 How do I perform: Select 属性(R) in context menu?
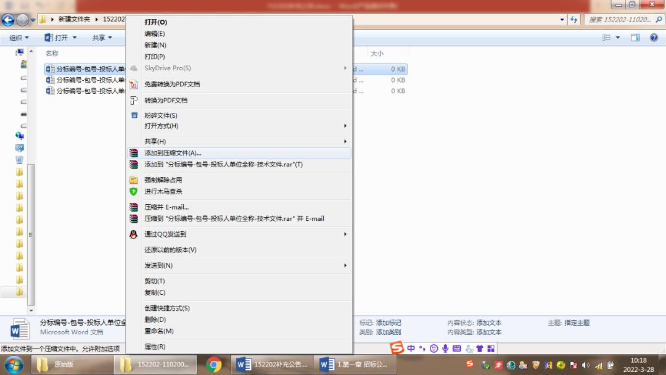(155, 347)
